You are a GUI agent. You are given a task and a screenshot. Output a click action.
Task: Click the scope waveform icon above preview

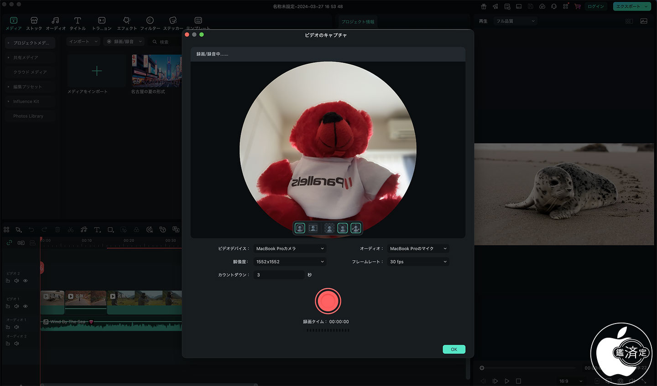coord(644,21)
